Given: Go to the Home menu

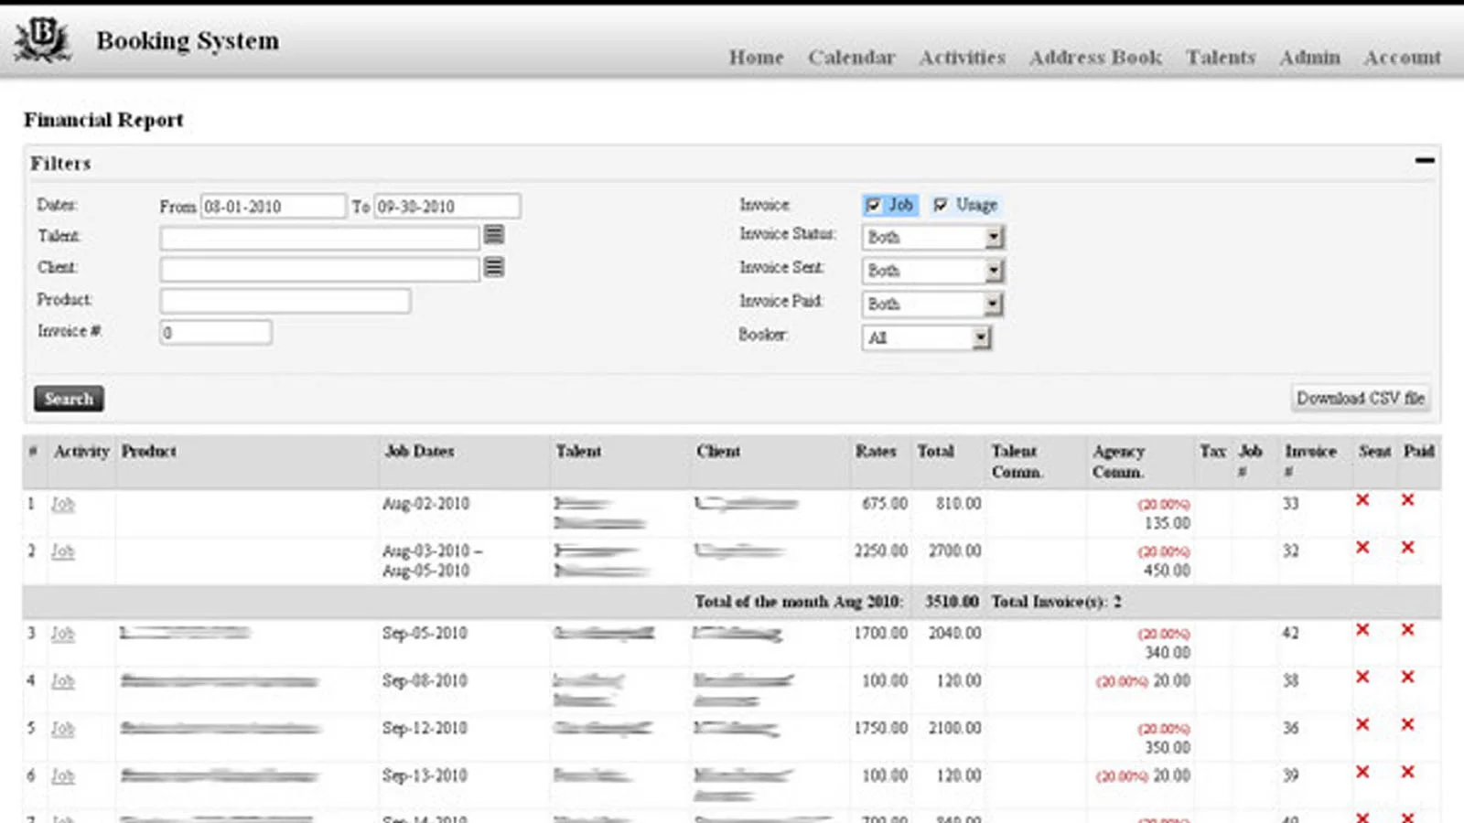Looking at the screenshot, I should [x=757, y=57].
